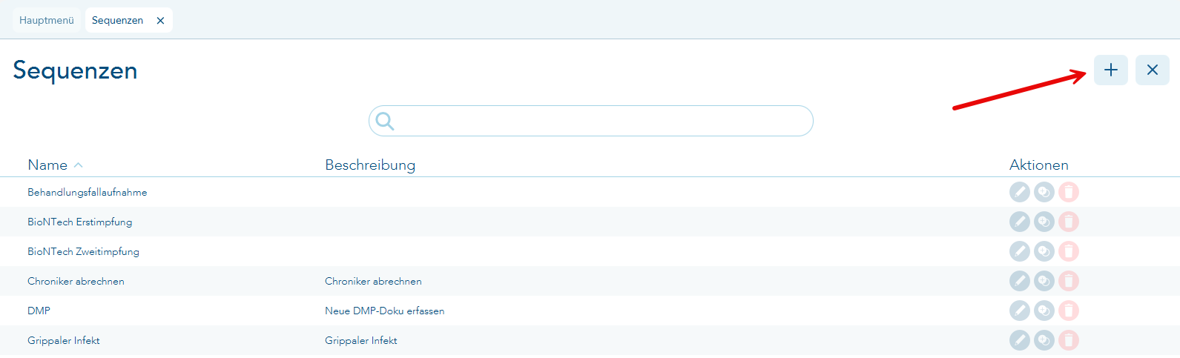Sort by Name column header
This screenshot has width=1180, height=358.
(47, 165)
